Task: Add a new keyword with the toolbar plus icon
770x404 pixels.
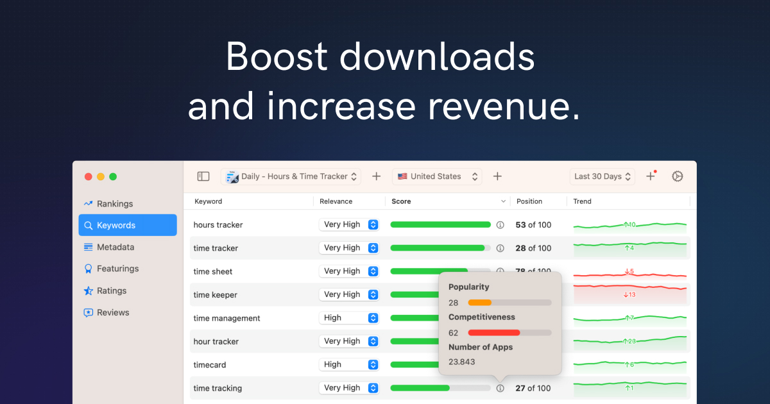Action: click(x=650, y=176)
